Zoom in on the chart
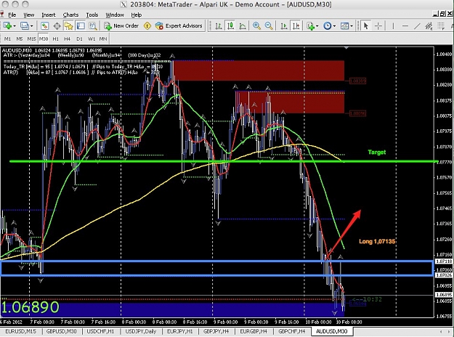 tap(256, 26)
